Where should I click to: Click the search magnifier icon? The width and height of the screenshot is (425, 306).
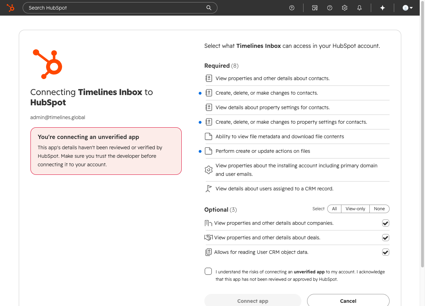pos(209,8)
